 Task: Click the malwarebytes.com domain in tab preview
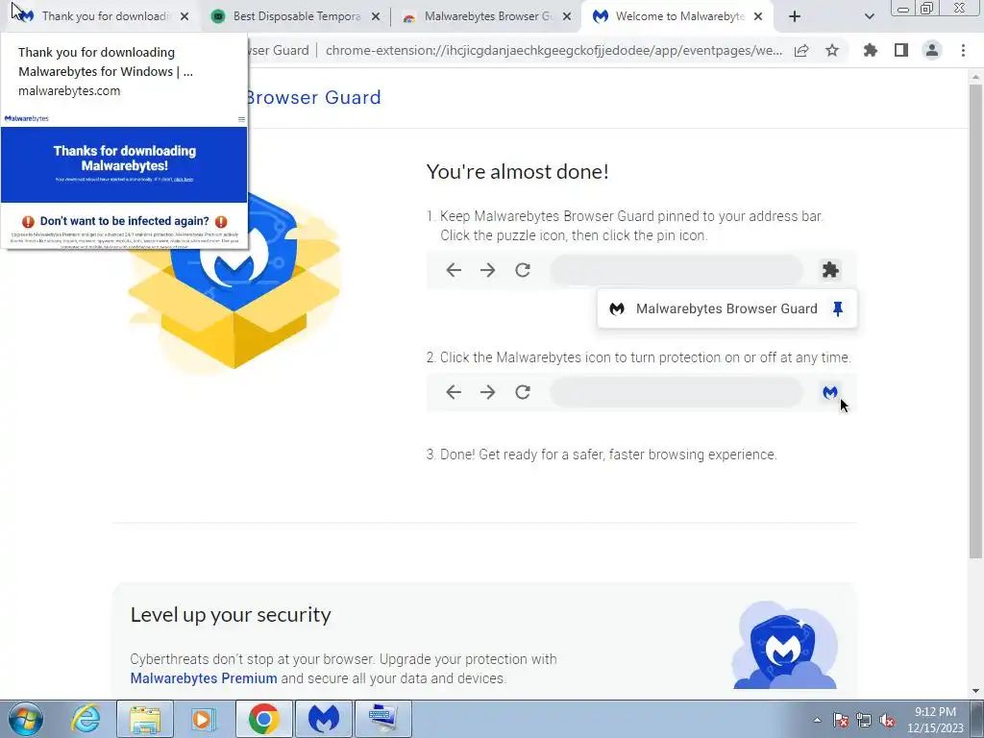pos(69,91)
